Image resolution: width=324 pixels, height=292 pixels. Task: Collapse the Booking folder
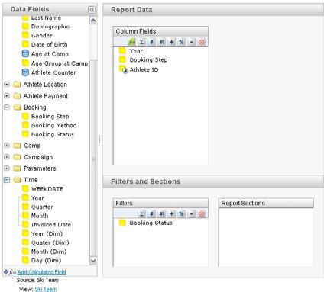(7, 107)
